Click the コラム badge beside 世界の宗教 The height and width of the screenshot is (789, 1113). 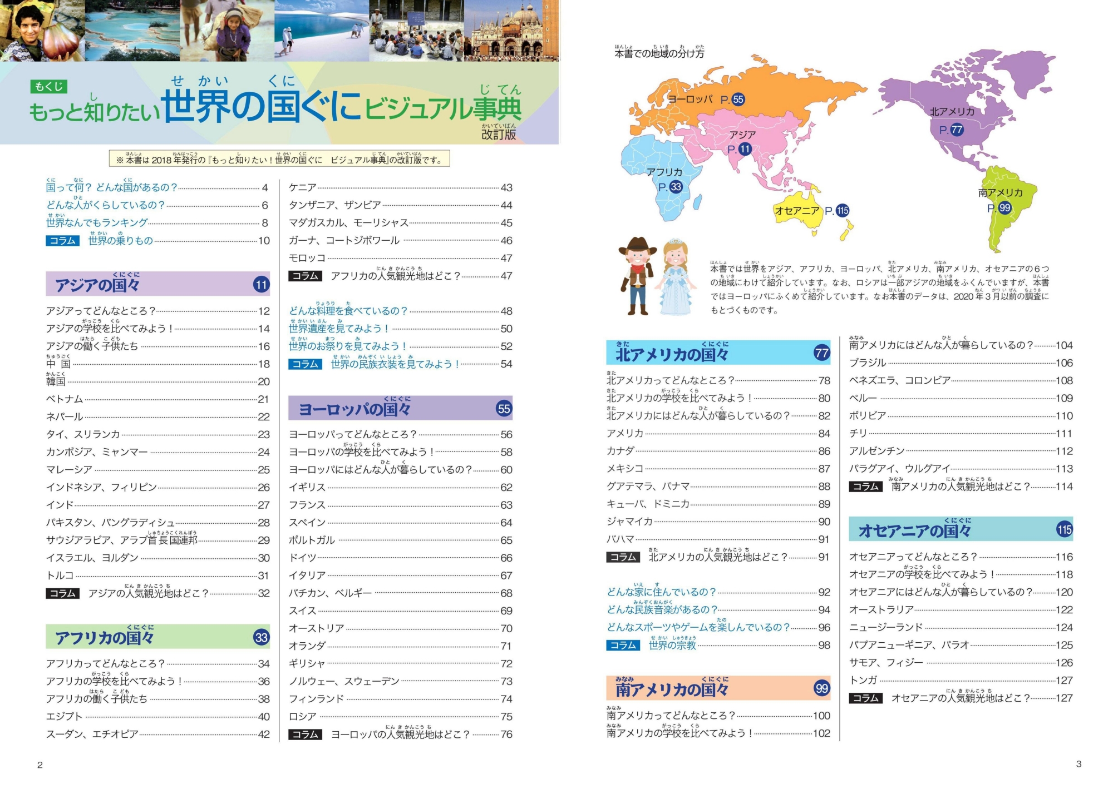[623, 645]
